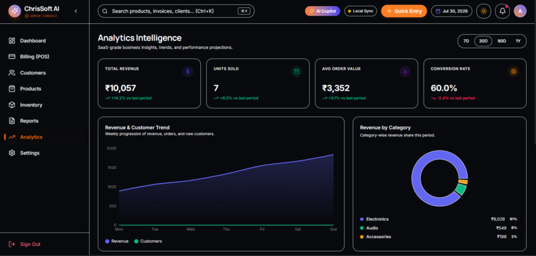Click the Sign Out arrow icon
This screenshot has height=256, width=536.
pos(12,244)
